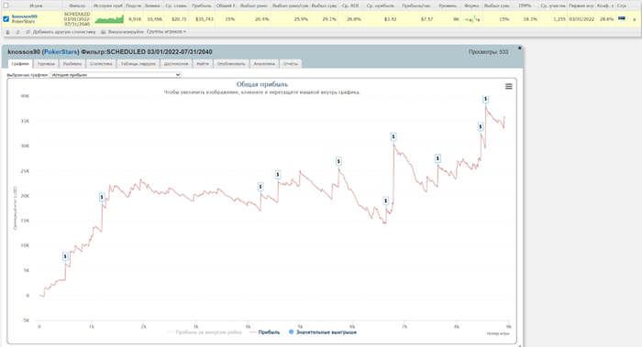Open the Достижения tab

[176, 64]
